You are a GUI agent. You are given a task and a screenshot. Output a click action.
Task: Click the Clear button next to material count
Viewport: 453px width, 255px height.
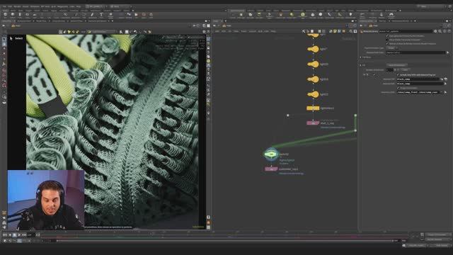coord(405,69)
